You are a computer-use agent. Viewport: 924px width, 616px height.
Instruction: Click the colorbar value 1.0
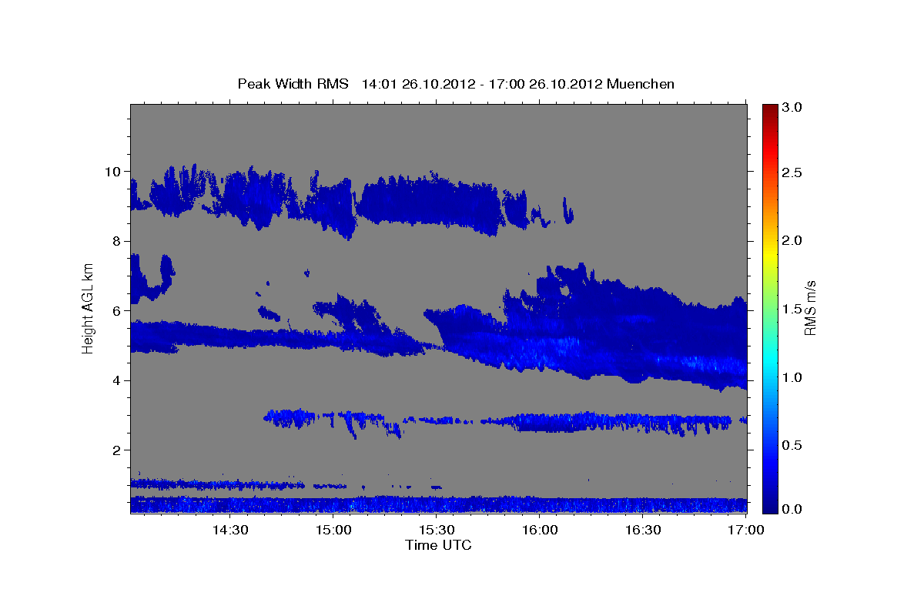coord(792,377)
